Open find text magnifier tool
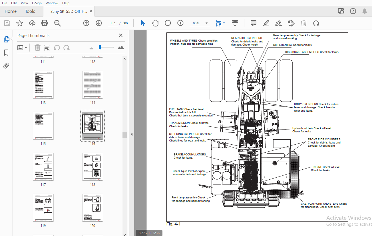This screenshot has height=236, width=372. tap(57, 23)
